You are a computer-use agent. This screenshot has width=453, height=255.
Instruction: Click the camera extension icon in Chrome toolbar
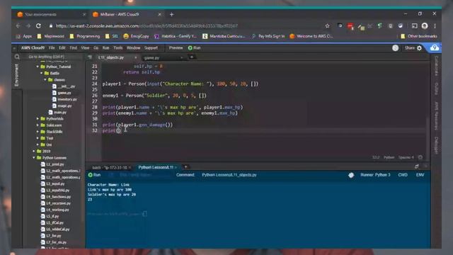[x=340, y=26]
